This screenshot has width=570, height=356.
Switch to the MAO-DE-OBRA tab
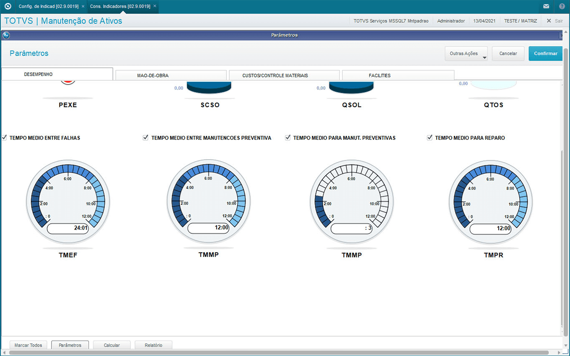pos(171,75)
